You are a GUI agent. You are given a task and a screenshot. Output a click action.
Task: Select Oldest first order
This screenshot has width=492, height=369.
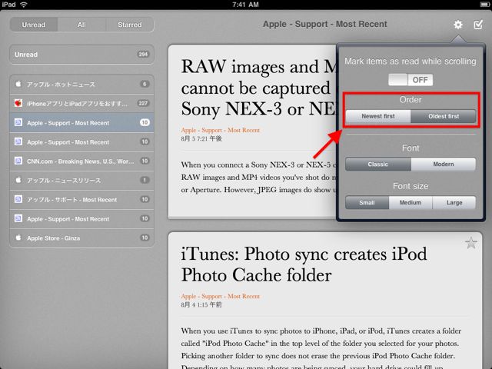coord(444,116)
